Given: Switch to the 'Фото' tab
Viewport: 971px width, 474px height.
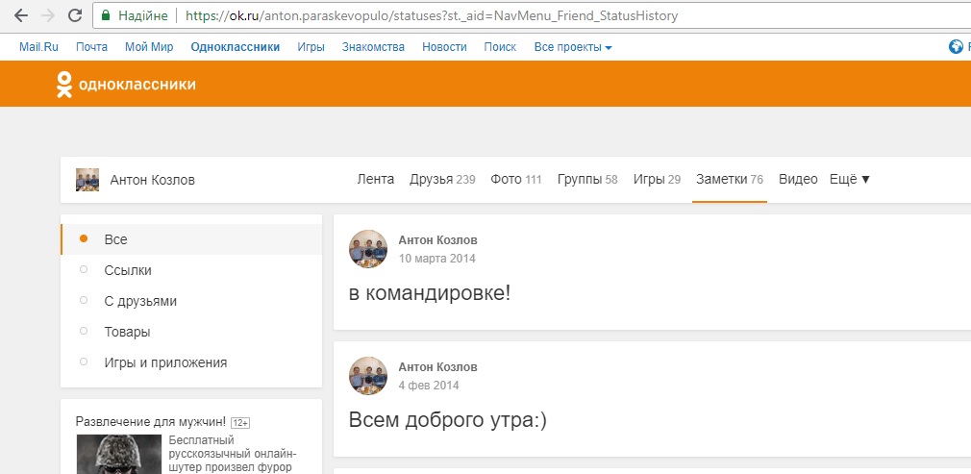Looking at the screenshot, I should (x=515, y=179).
